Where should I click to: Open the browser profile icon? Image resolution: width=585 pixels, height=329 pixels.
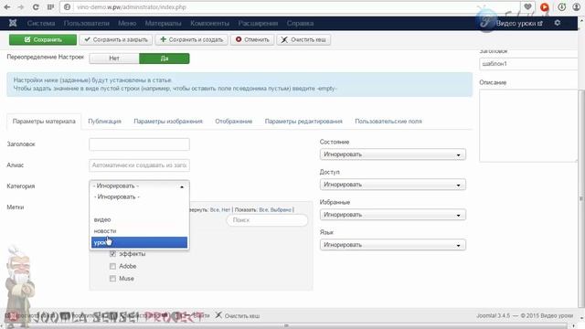point(577,7)
